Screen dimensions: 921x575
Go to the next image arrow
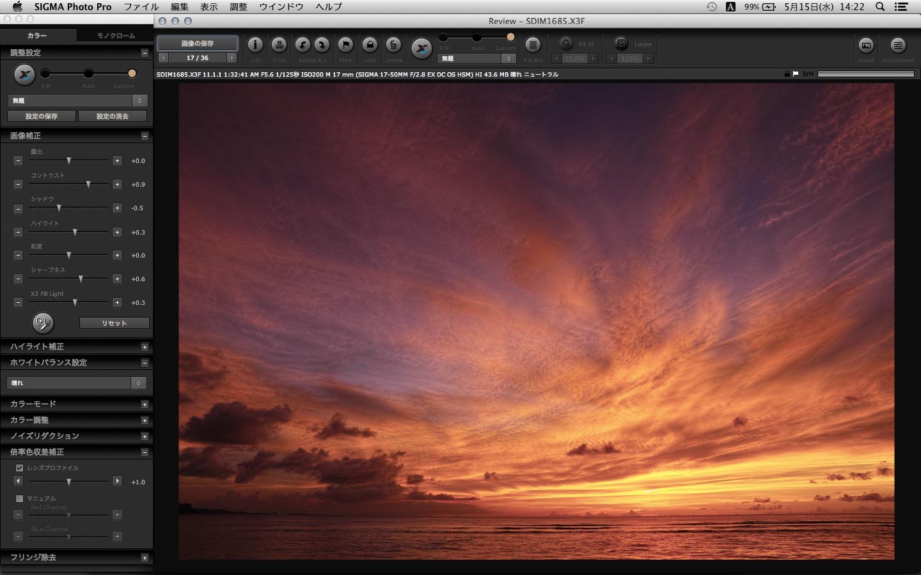pyautogui.click(x=232, y=57)
